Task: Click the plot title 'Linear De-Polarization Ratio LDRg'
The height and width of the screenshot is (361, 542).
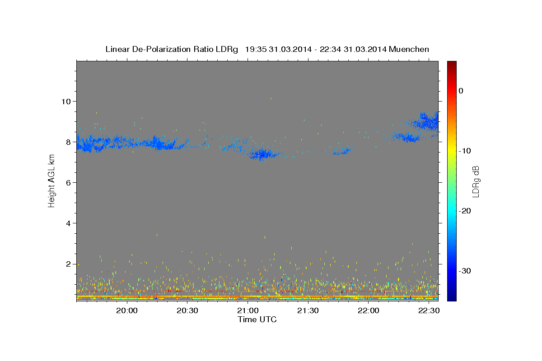Action: tap(172, 49)
